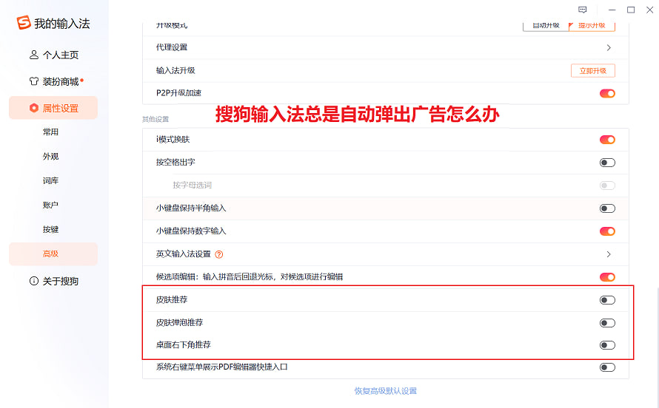The width and height of the screenshot is (659, 408).
Task: Enable 按空格出字 switch
Action: 607,163
